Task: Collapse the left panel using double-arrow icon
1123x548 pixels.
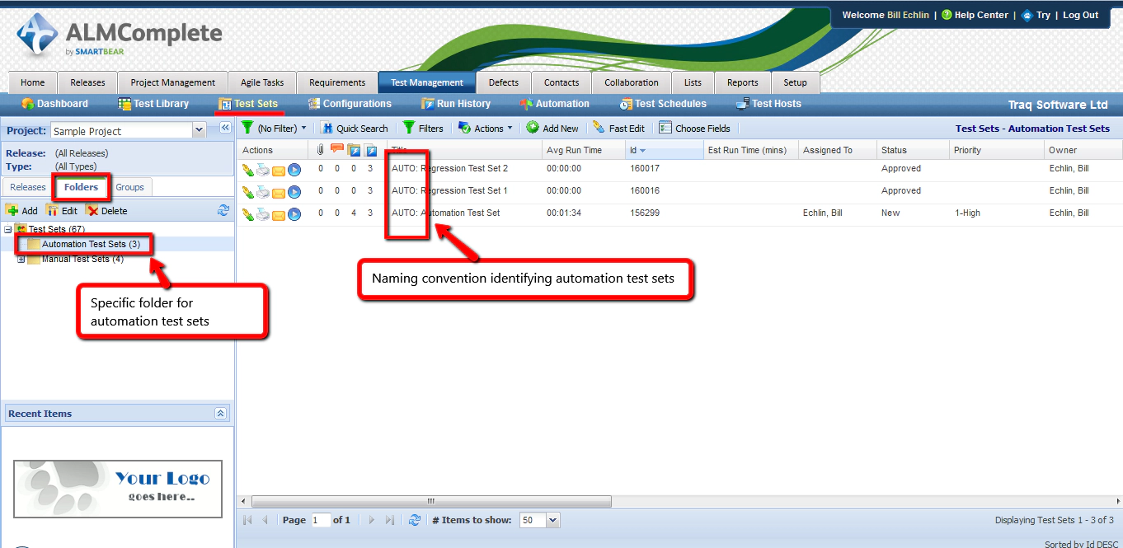Action: (x=224, y=128)
